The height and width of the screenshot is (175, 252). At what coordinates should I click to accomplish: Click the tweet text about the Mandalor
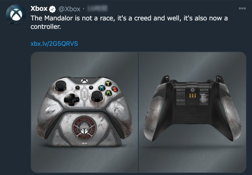pyautogui.click(x=129, y=22)
